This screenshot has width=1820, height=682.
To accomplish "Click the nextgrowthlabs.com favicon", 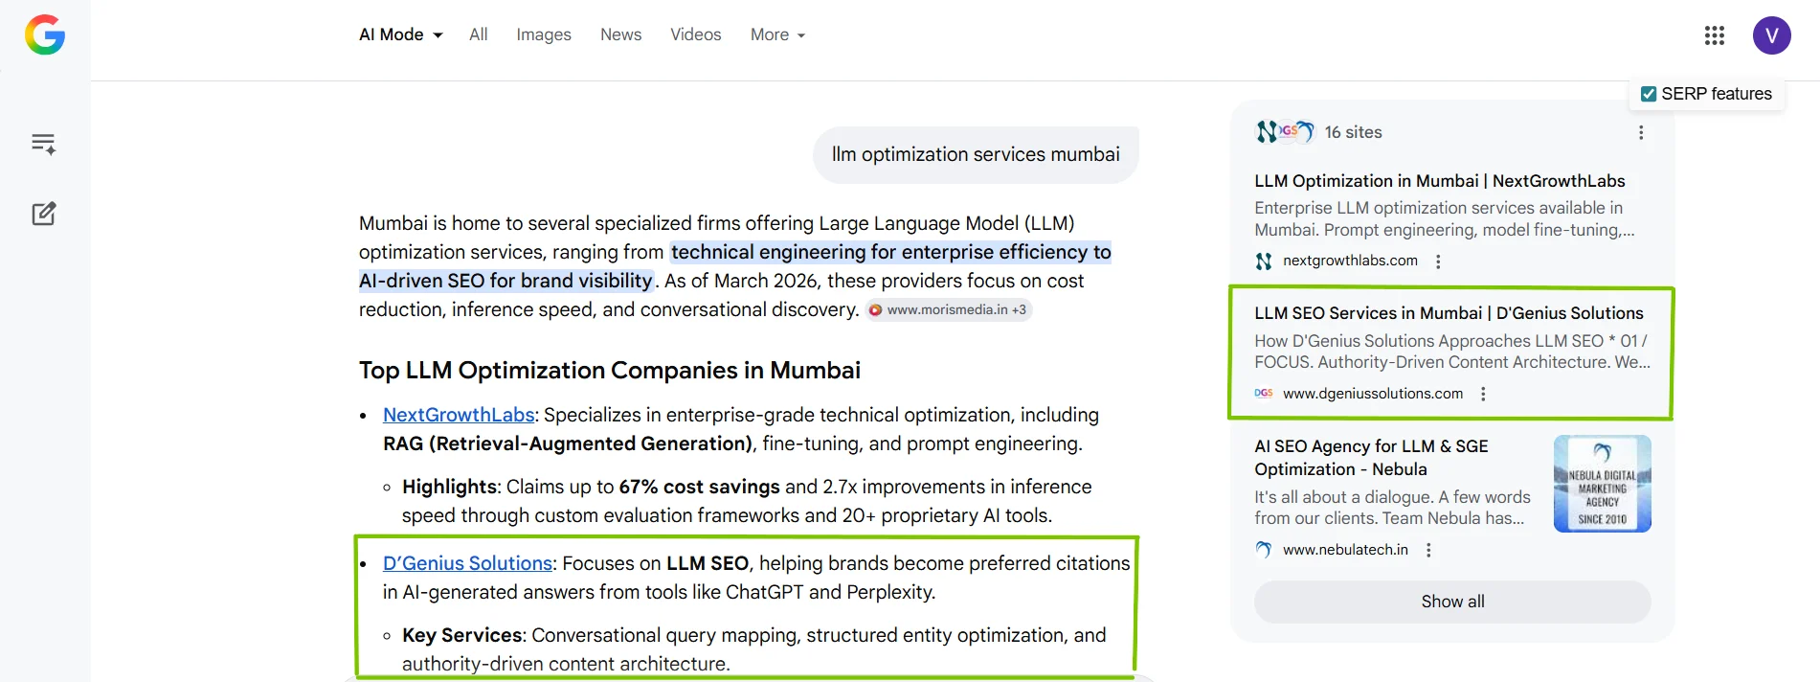I will pyautogui.click(x=1264, y=261).
